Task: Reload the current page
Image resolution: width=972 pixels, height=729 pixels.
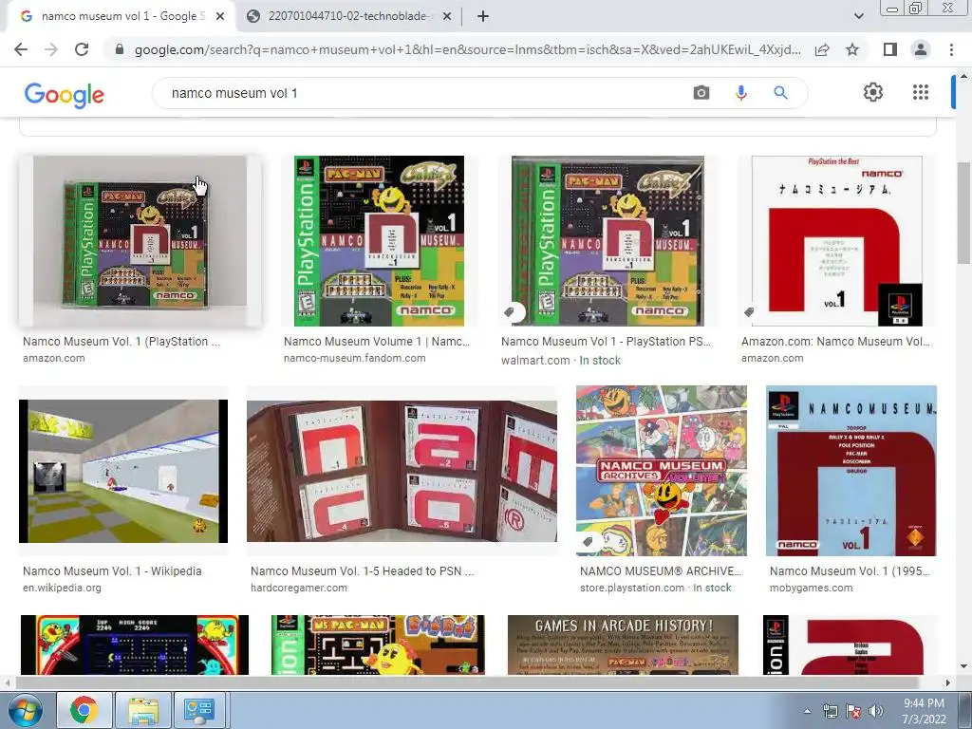Action: 82,49
